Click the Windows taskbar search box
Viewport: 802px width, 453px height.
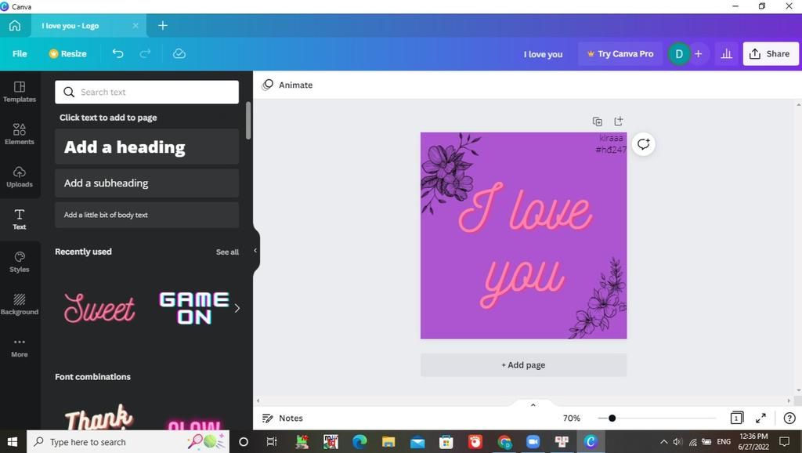coord(128,442)
